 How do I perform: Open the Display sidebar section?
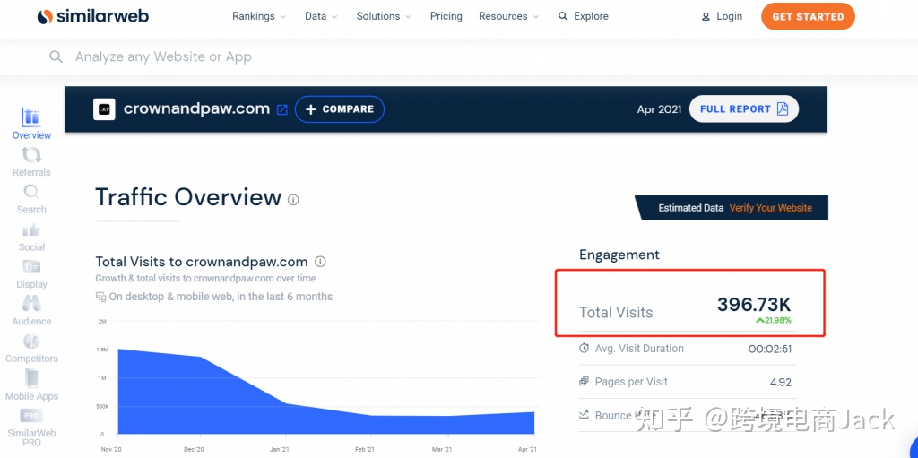[31, 274]
